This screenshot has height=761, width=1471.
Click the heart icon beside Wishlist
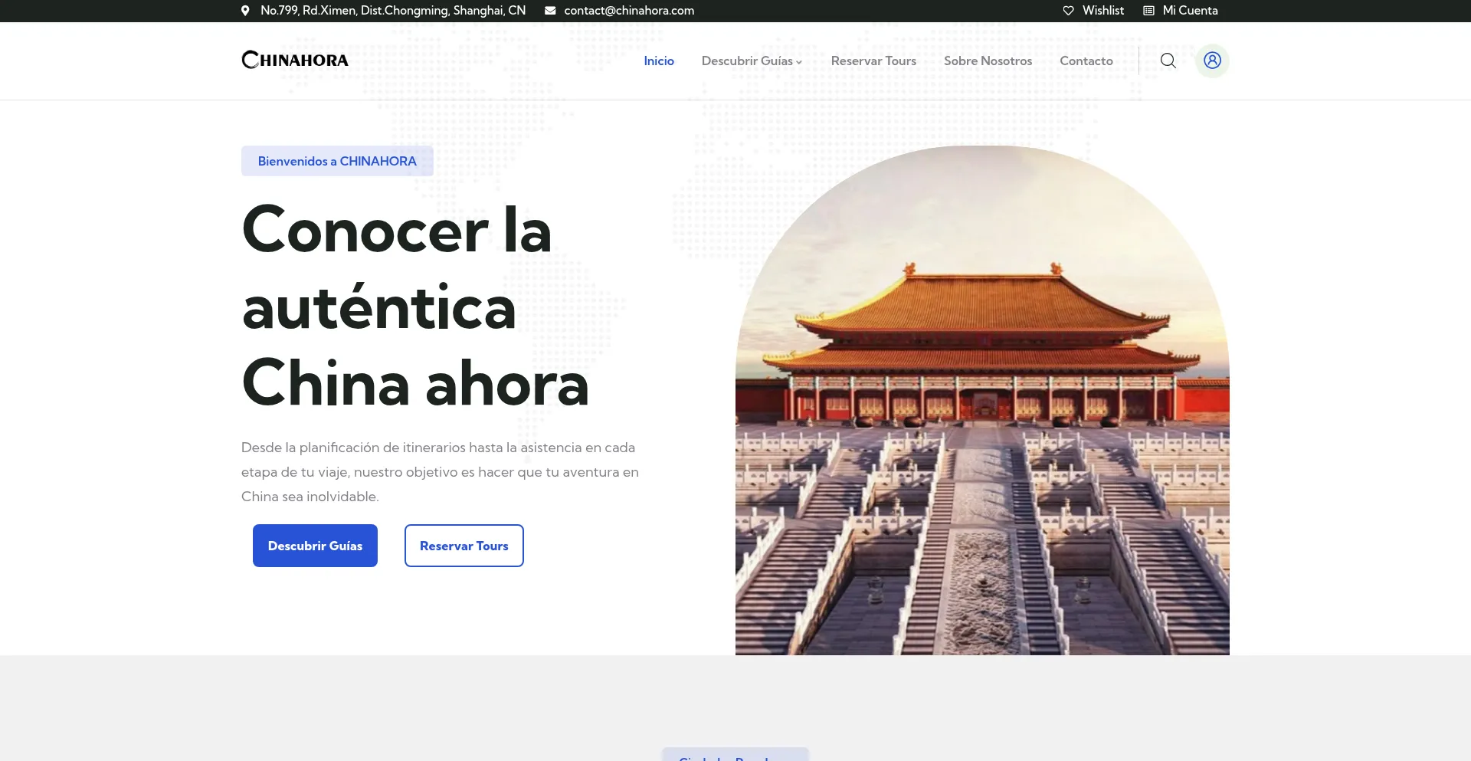point(1068,11)
